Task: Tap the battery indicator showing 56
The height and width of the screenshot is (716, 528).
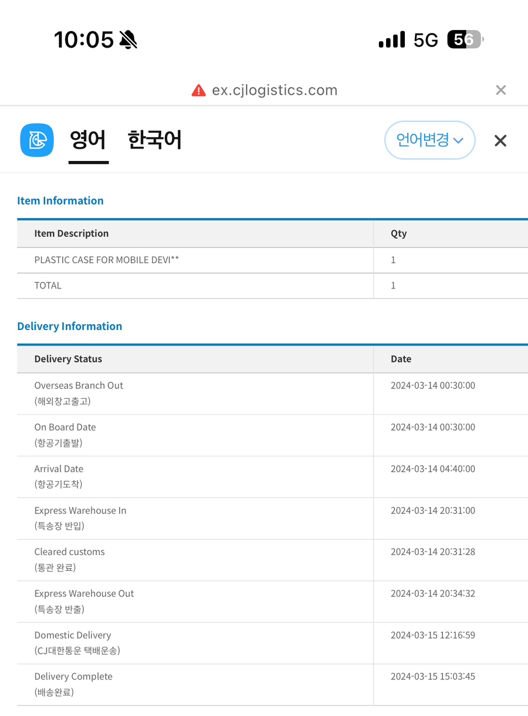Action: click(x=465, y=40)
